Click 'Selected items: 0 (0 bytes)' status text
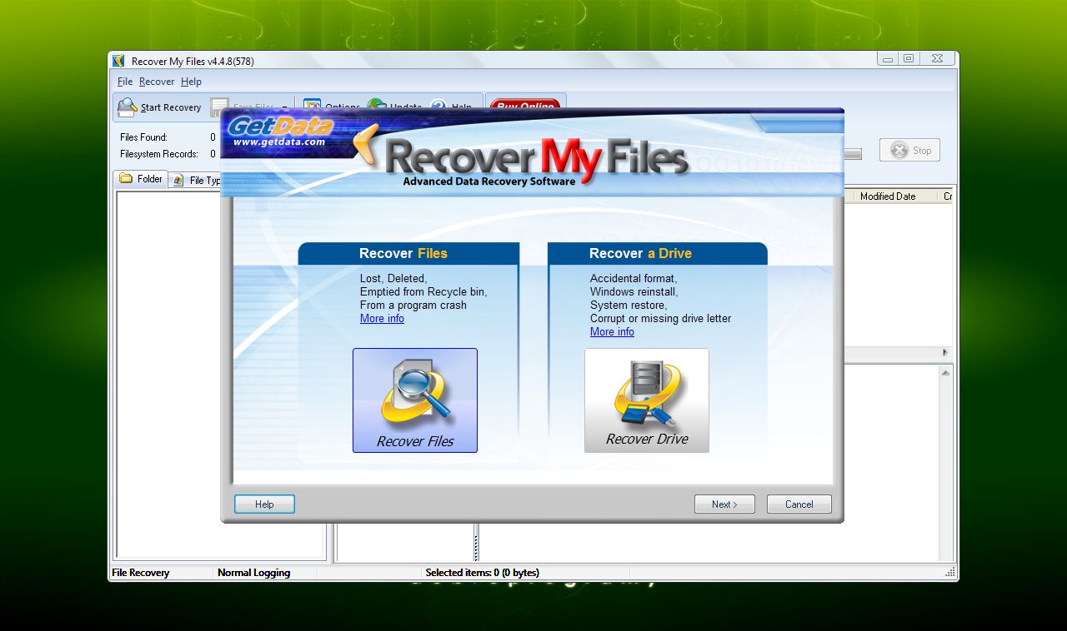 click(x=482, y=573)
